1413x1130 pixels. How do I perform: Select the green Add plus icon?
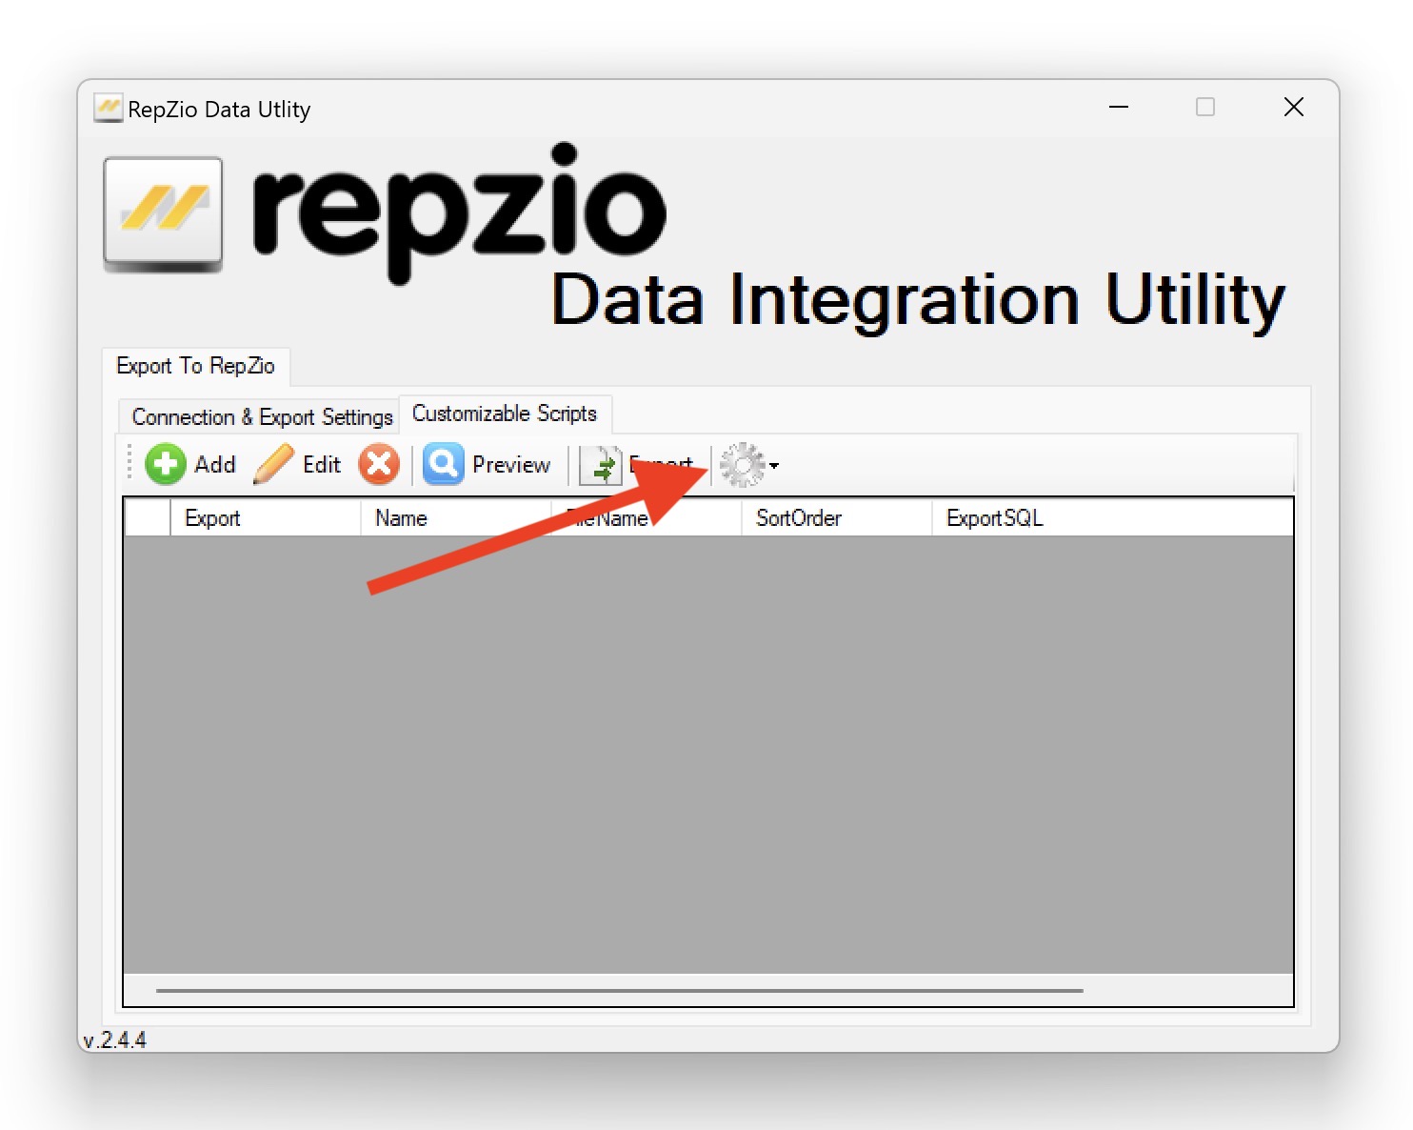click(164, 465)
